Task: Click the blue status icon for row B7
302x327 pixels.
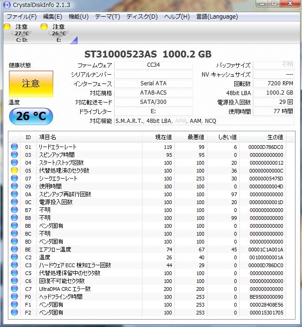Action: click(x=14, y=210)
